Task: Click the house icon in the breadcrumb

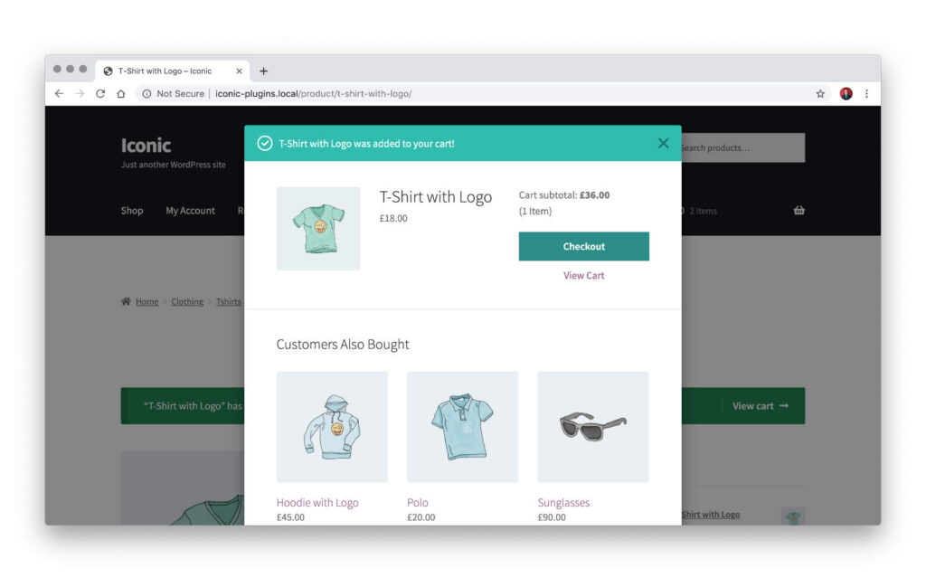Action: [126, 301]
